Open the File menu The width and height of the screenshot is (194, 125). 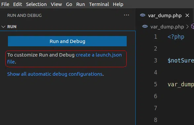point(5,4)
